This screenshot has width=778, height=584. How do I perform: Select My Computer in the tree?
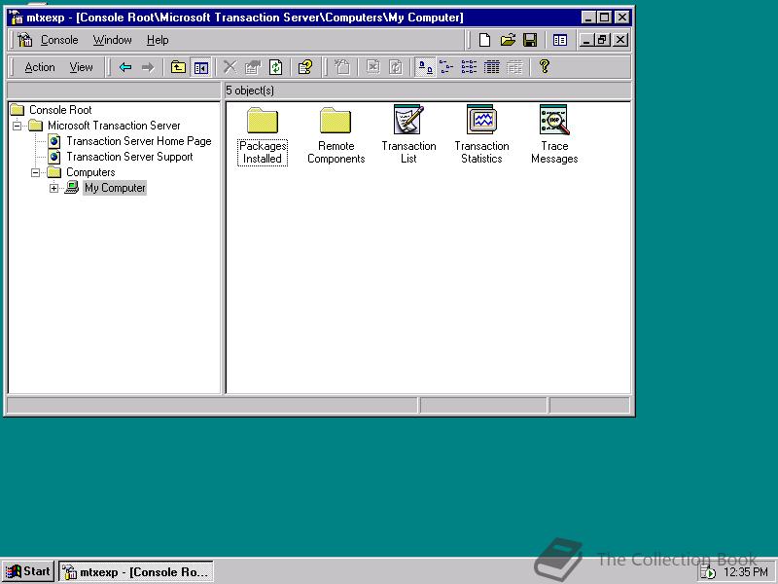[115, 188]
